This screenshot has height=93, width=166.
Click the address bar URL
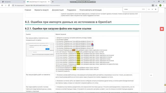(43, 5)
